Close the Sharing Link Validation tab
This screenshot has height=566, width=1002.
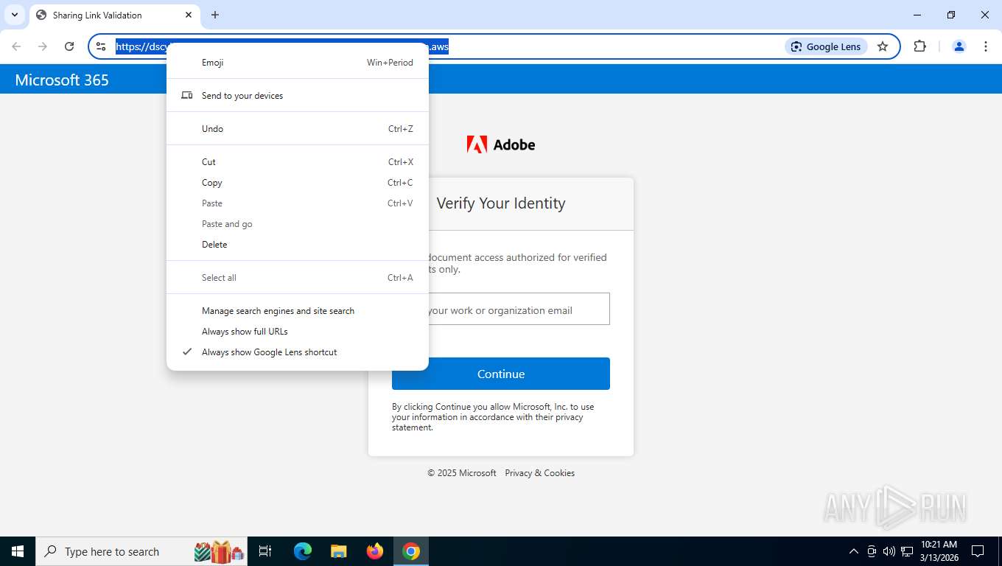click(x=189, y=15)
